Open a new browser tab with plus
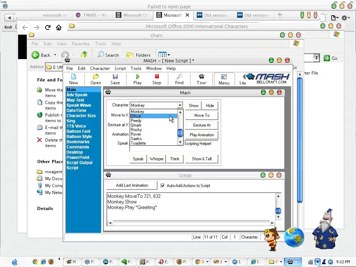Viewport: 356px width, 267px height. pyautogui.click(x=280, y=15)
